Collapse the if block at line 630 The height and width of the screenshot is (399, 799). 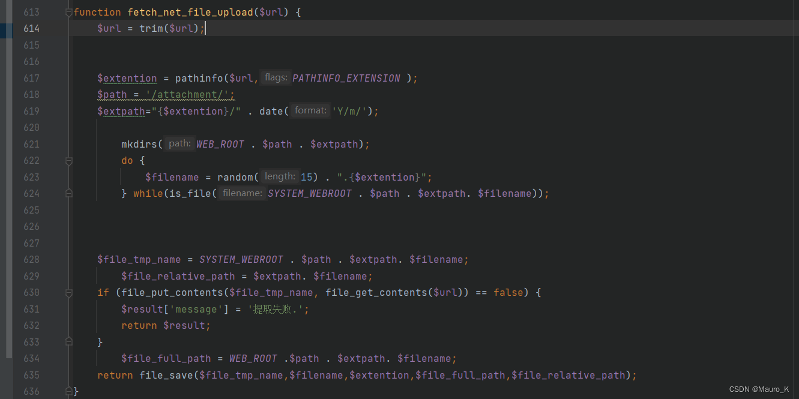pos(68,293)
